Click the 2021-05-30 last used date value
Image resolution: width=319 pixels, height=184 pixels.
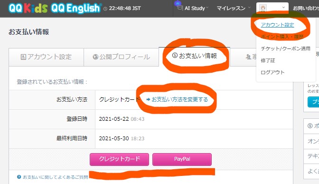(114, 138)
